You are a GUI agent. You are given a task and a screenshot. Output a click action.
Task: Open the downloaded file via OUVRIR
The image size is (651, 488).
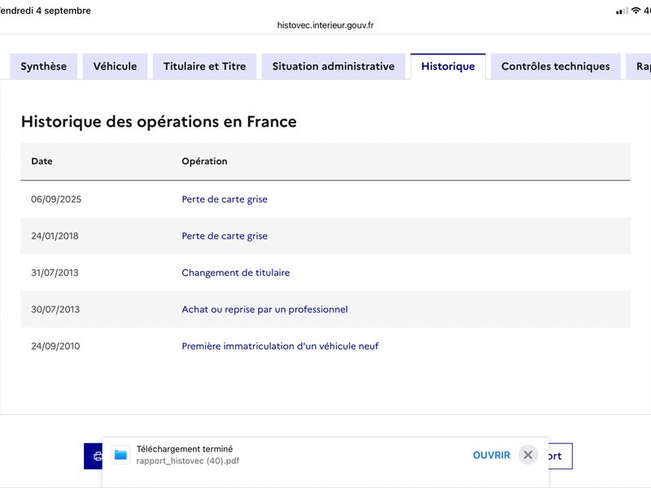[x=492, y=455]
